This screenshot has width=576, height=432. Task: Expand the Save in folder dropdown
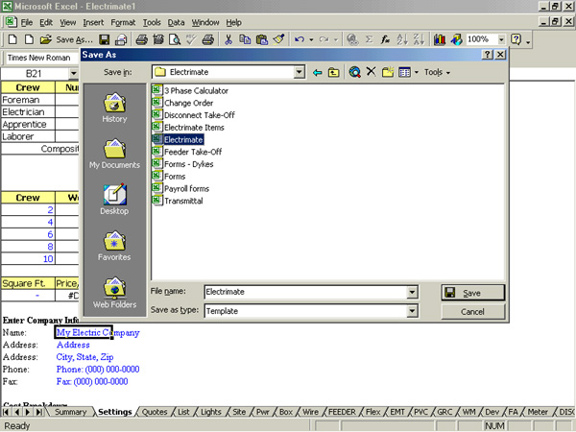[300, 72]
